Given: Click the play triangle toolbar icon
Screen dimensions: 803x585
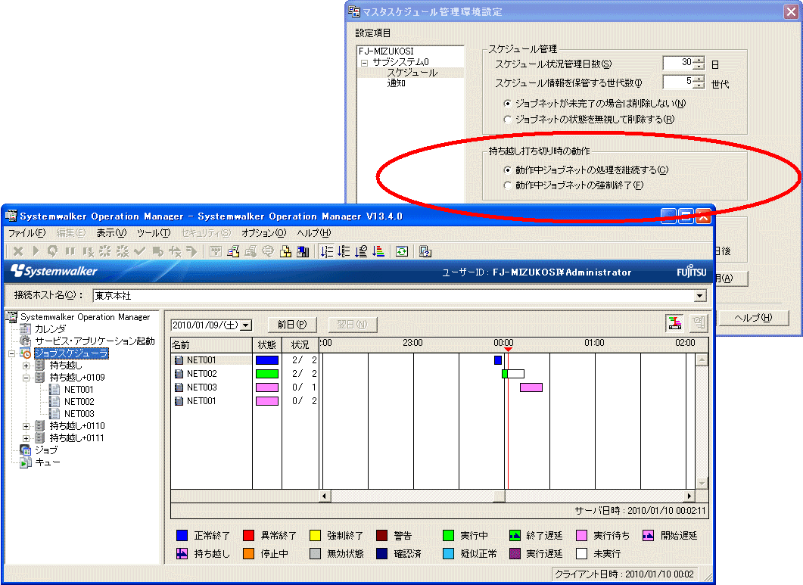Looking at the screenshot, I should point(36,251).
